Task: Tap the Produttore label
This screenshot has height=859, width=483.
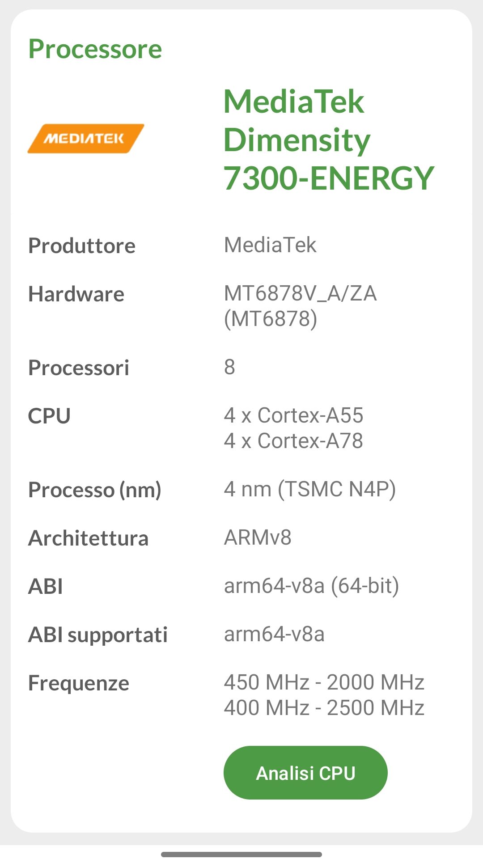Action: pos(82,246)
